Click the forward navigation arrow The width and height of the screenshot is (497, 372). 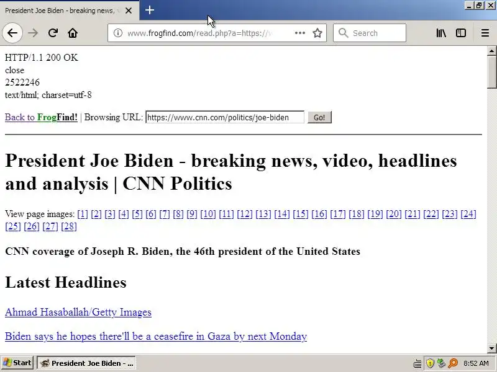[33, 33]
